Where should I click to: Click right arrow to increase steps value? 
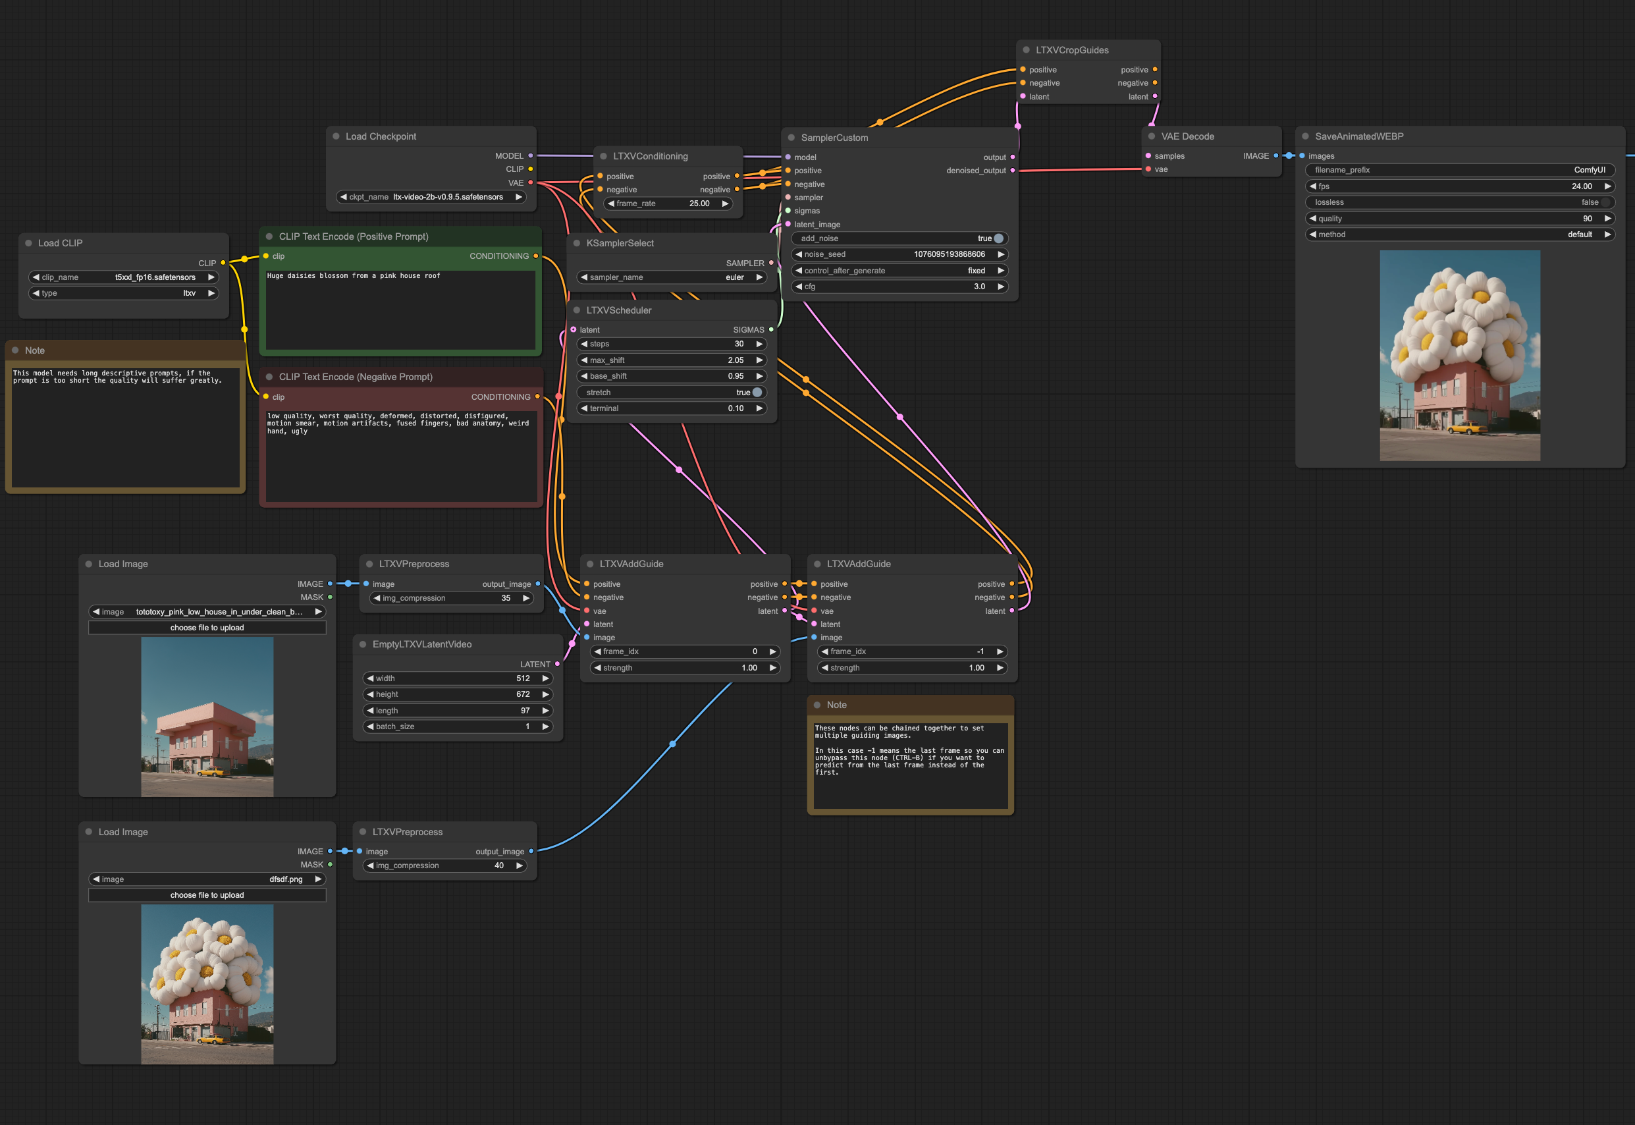point(760,344)
